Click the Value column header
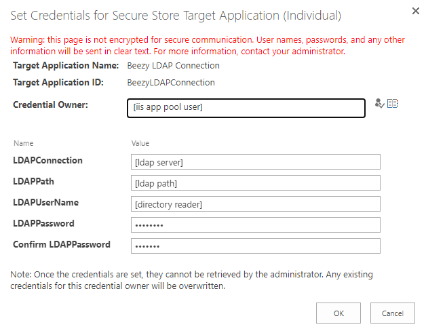 click(140, 143)
